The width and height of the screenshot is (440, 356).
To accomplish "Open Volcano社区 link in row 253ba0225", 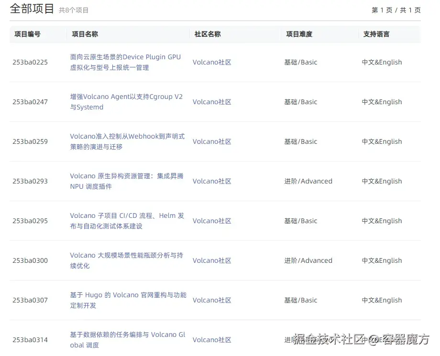I will [212, 62].
